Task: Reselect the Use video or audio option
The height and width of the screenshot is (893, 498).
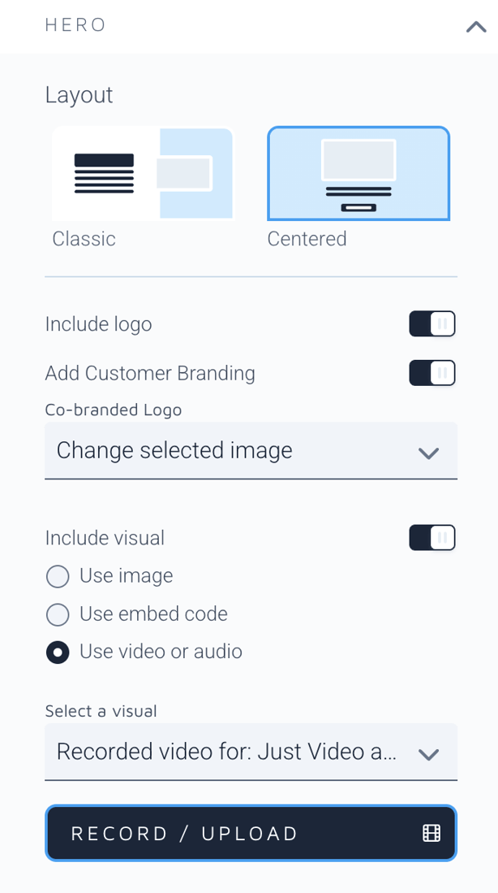Action: coord(58,652)
